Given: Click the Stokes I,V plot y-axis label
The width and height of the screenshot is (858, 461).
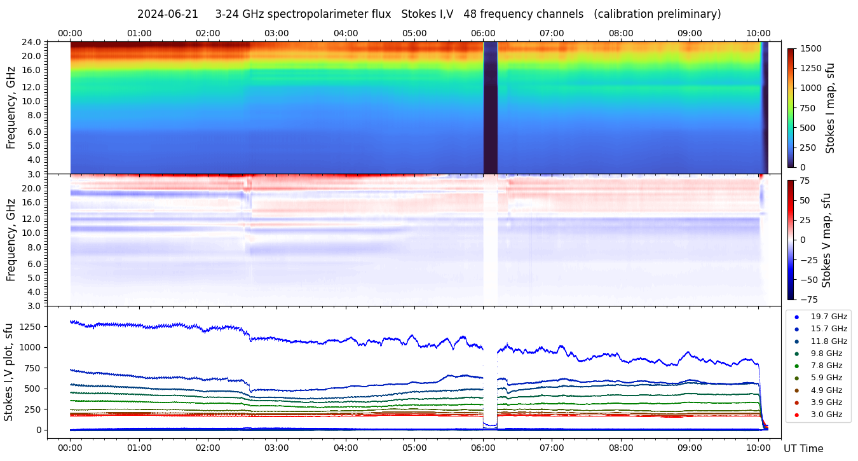Looking at the screenshot, I should (9, 371).
